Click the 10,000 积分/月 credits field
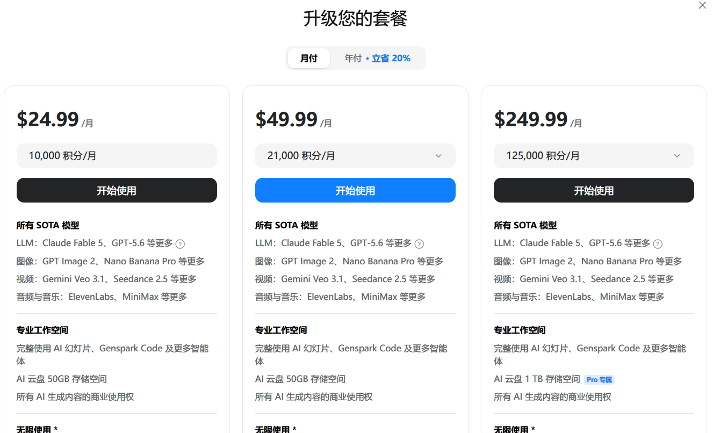Image resolution: width=713 pixels, height=433 pixels. [117, 156]
